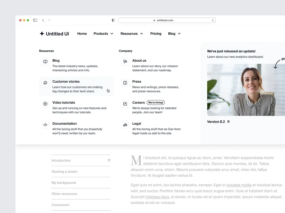This screenshot has height=213, width=285.
Task: Click the Customer stories chat icon
Action: (45, 83)
